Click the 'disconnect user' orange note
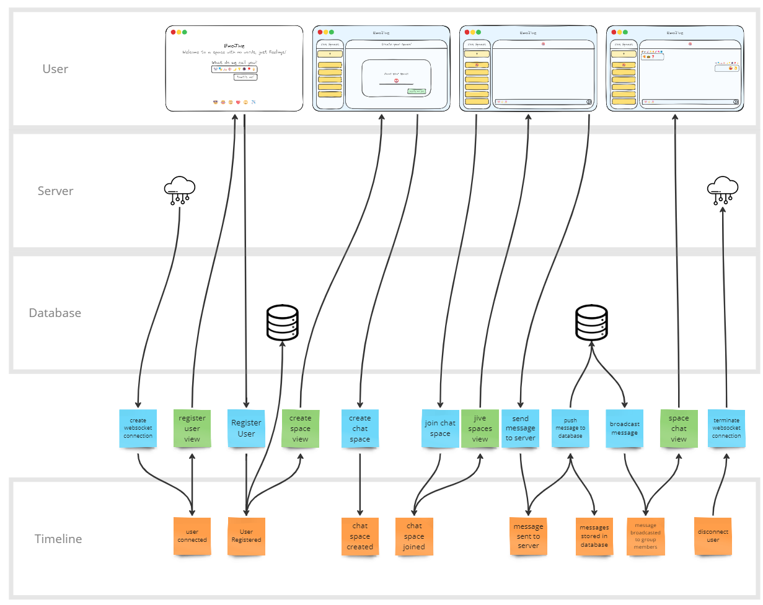Screen dimensions: 763x605 pos(713,536)
